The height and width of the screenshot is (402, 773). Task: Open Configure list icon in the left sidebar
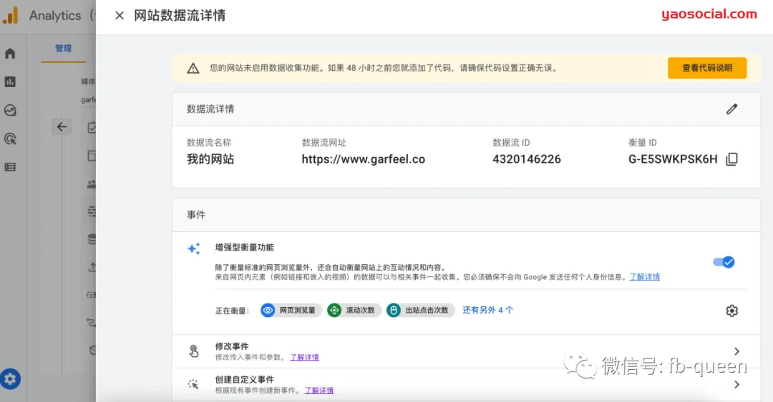click(x=10, y=167)
